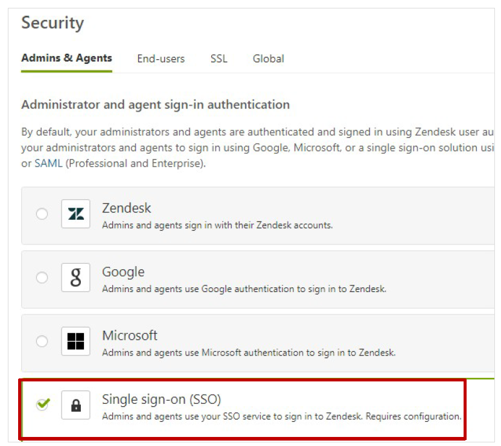Click the Microsoft windows logo icon

pos(75,342)
